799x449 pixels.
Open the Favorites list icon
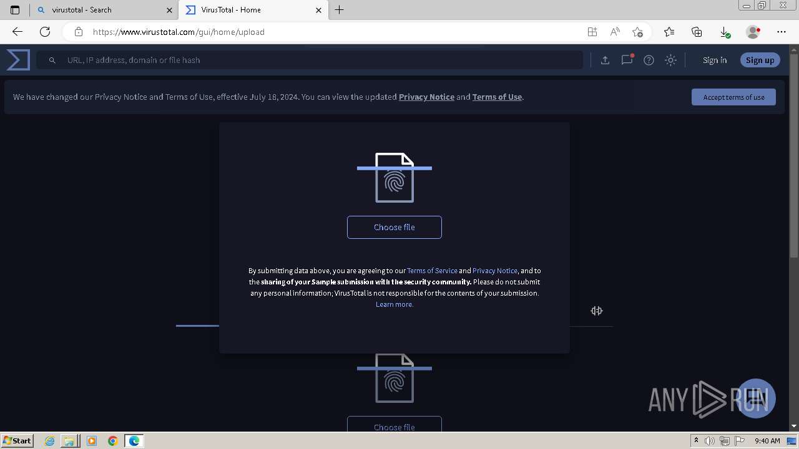[669, 32]
